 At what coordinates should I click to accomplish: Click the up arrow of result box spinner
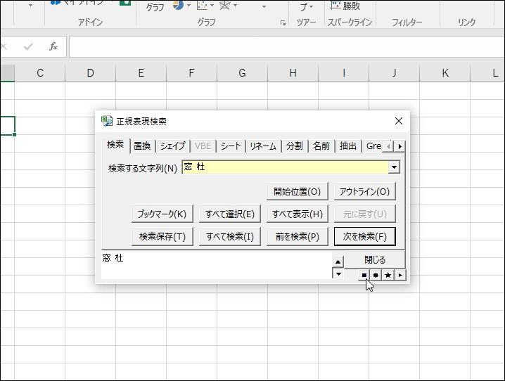click(338, 262)
